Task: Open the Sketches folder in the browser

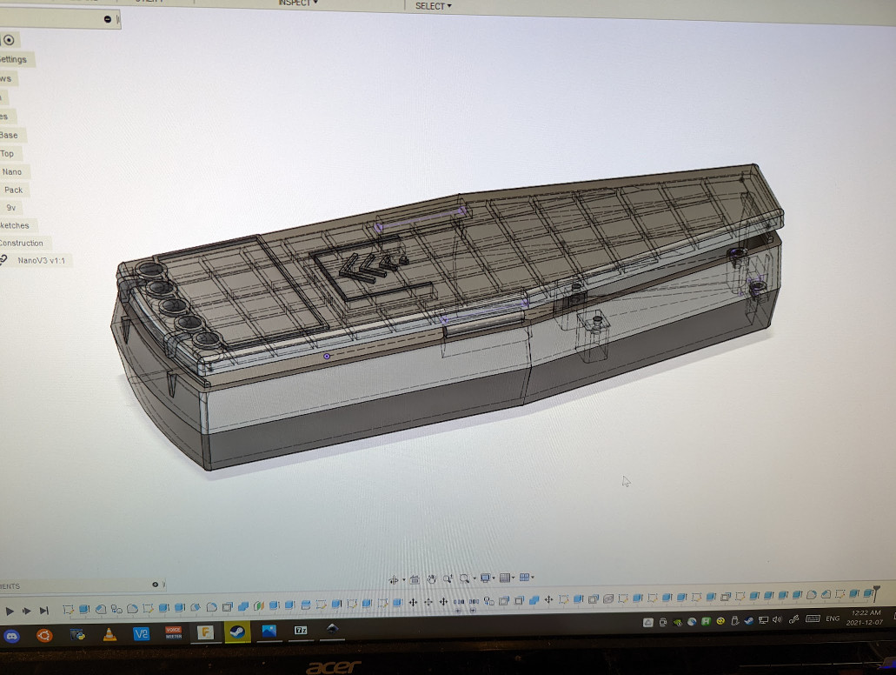Action: pos(14,225)
